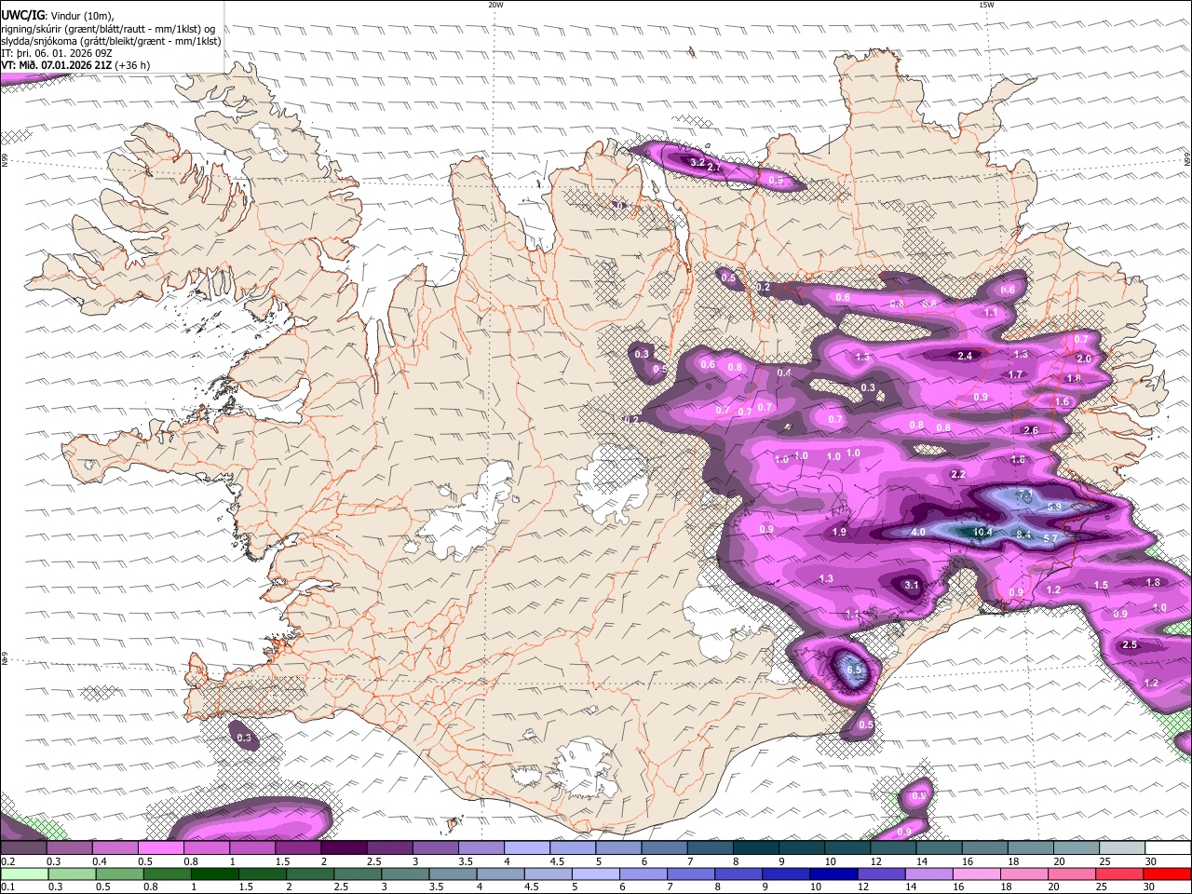Image resolution: width=1192 pixels, height=894 pixels.
Task: Click the 1.6 precipitation label
Action: (1062, 401)
